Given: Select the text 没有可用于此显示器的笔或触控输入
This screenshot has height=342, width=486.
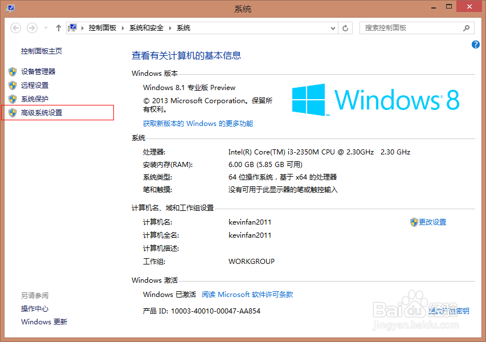Looking at the screenshot, I should click(283, 189).
